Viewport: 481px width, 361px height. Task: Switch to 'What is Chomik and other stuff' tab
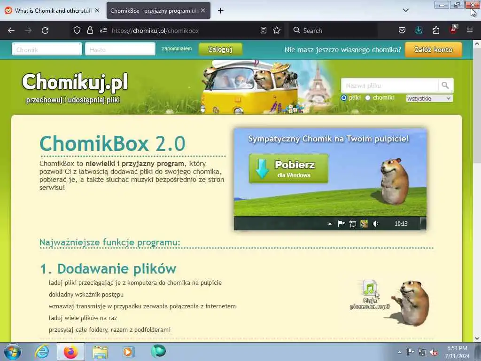52,11
